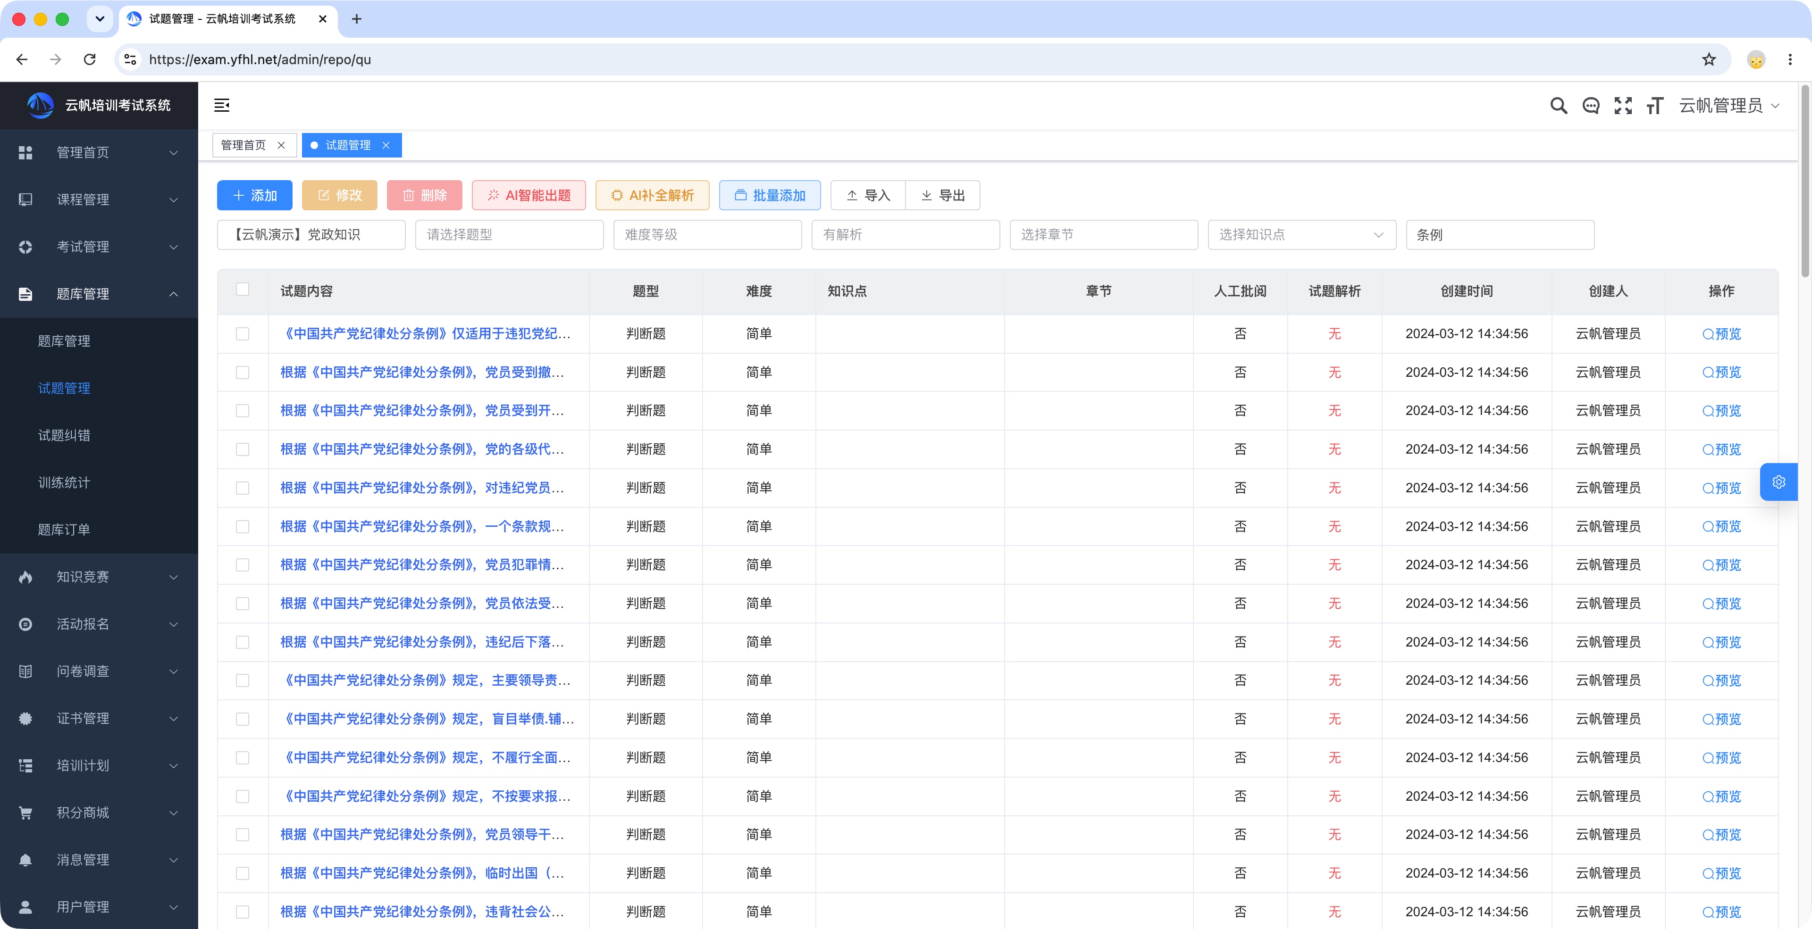
Task: Click the 课程管理 sidebar icon
Action: [25, 199]
